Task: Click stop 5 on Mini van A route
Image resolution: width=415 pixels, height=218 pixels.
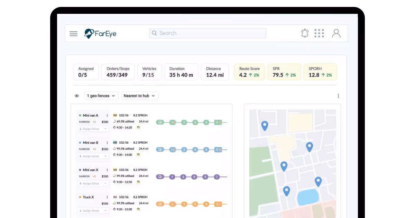Action: pos(218,122)
